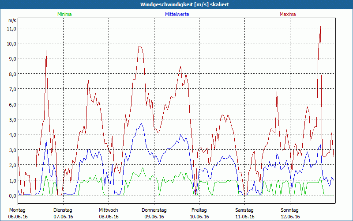Click the 0,0 axis value
353x221 pixels.
coord(12,196)
